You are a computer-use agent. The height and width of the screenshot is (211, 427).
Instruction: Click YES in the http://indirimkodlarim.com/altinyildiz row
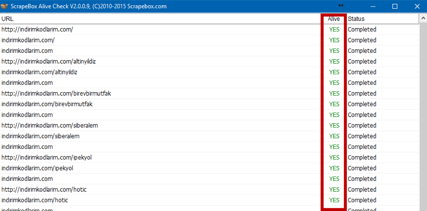[x=334, y=62]
